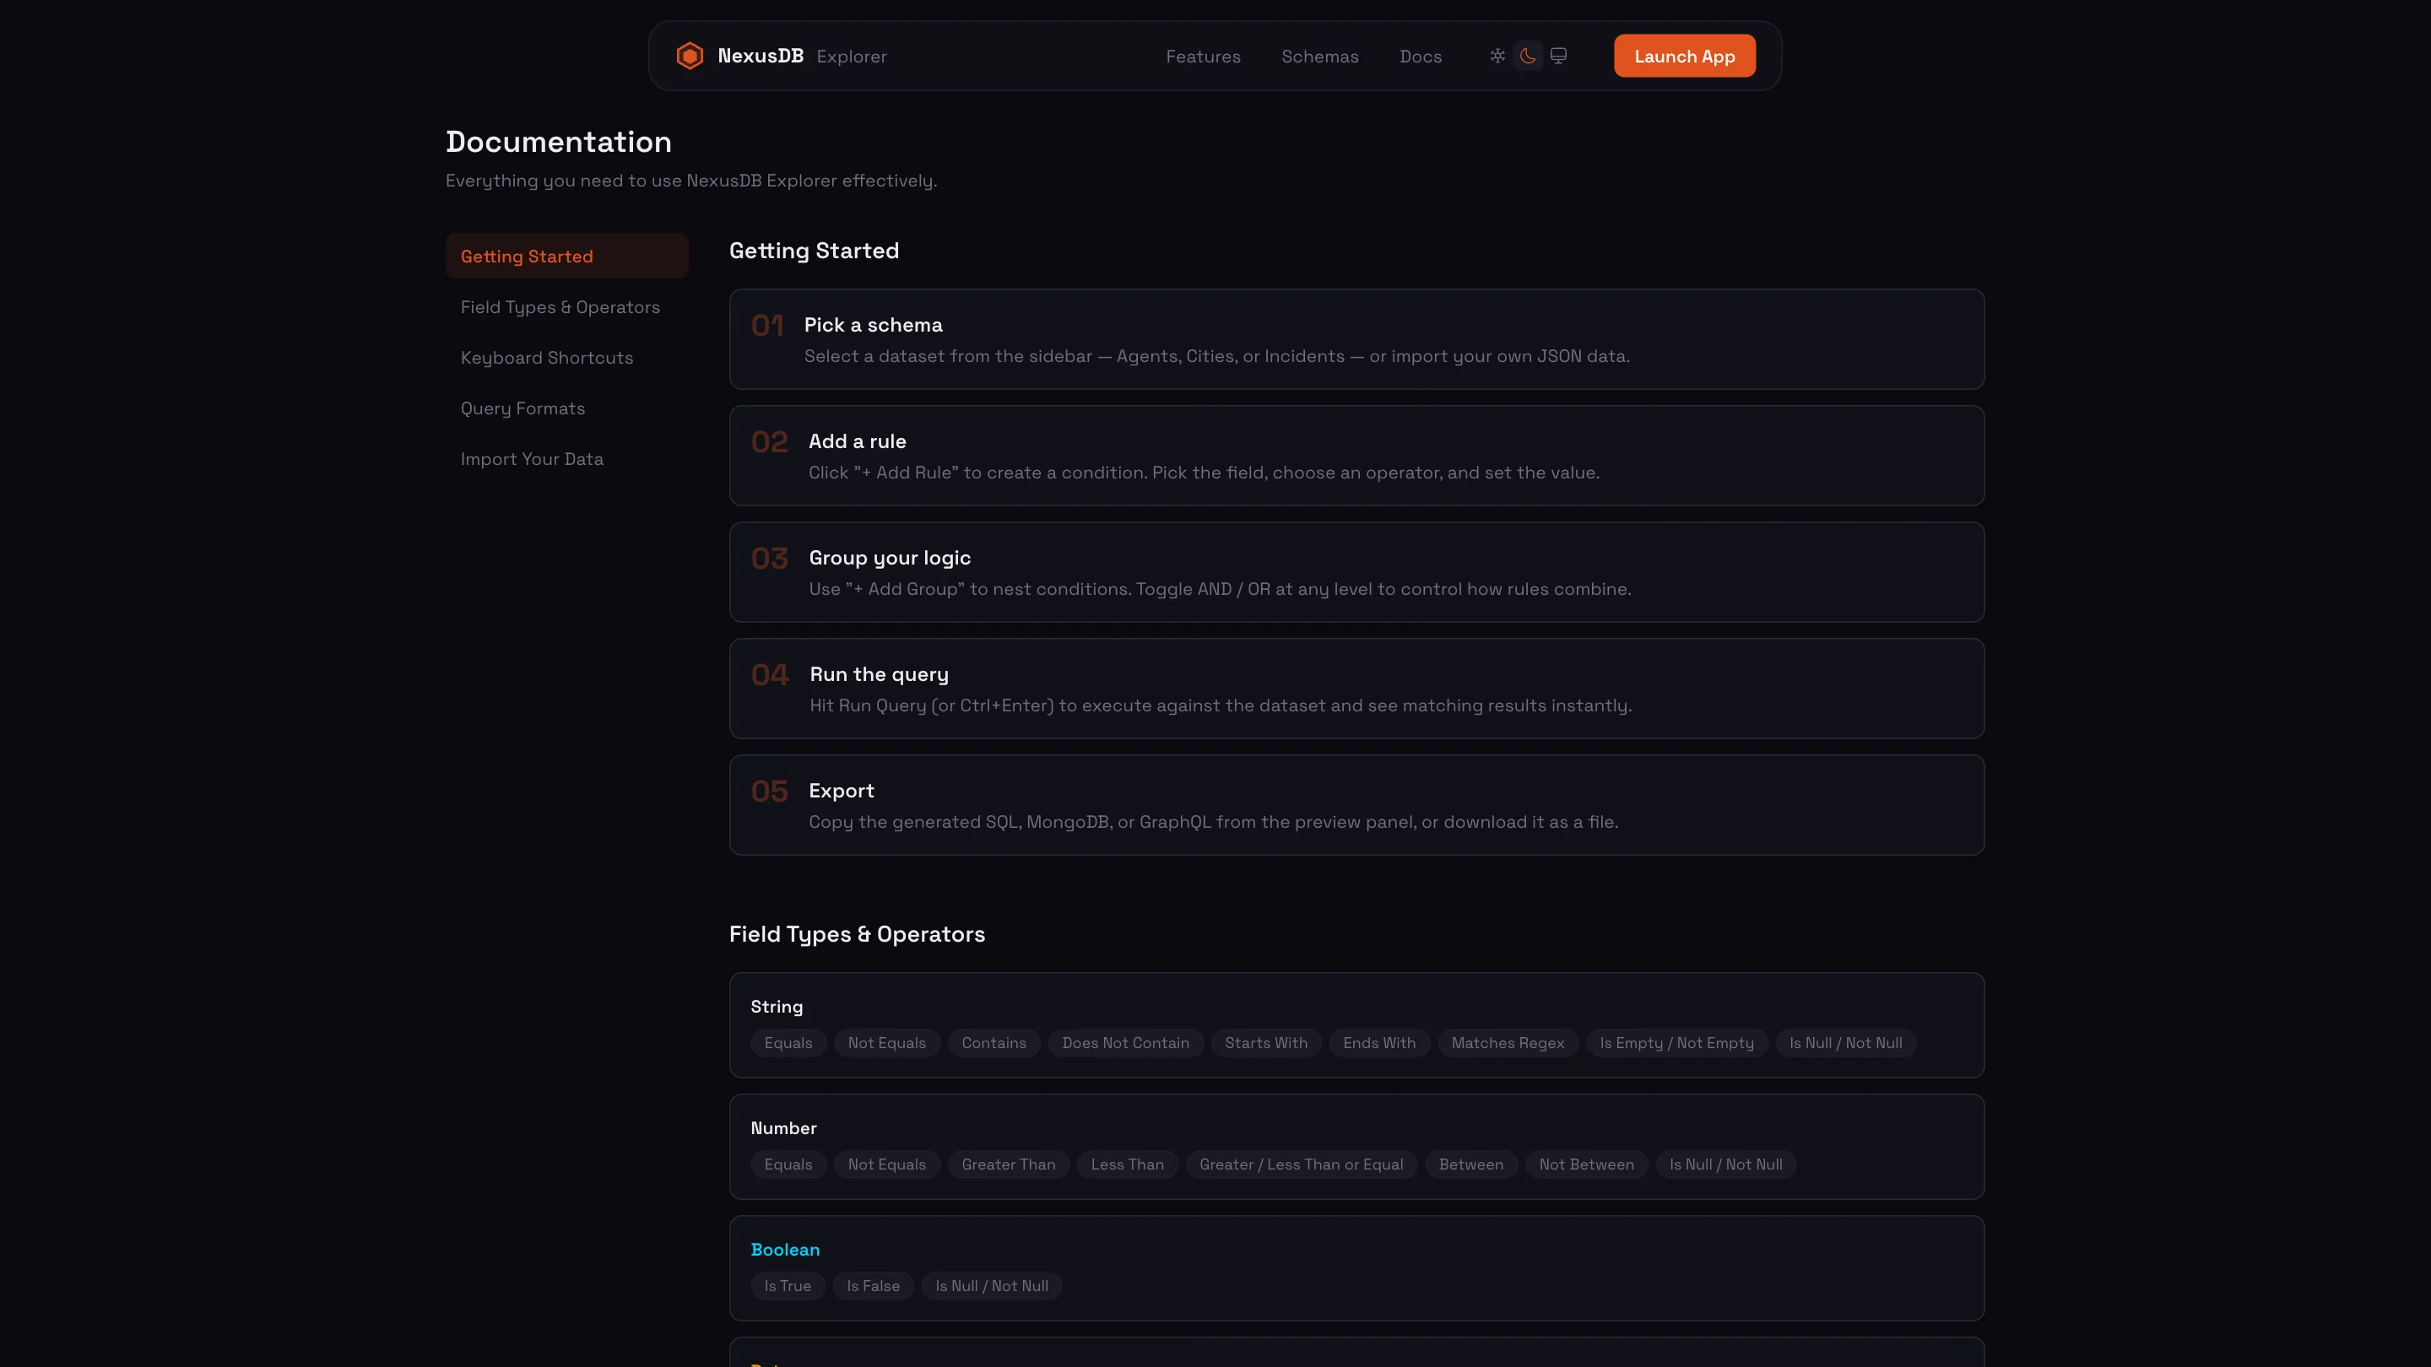
Task: Click the 'Starts With' operator chip
Action: (x=1266, y=1042)
